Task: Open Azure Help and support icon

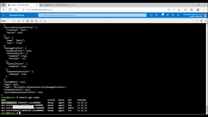Action: [x=173, y=15]
